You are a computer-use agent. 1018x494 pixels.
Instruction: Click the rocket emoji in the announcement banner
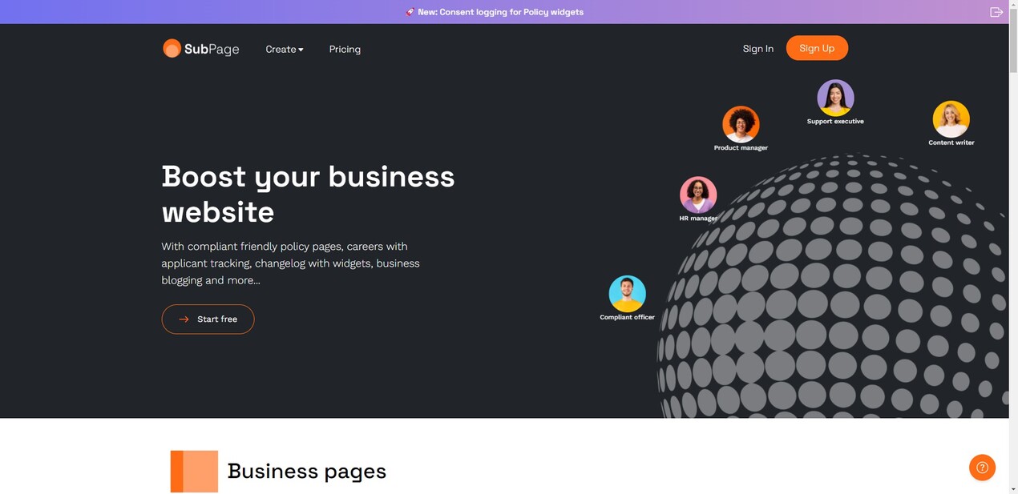click(x=409, y=11)
